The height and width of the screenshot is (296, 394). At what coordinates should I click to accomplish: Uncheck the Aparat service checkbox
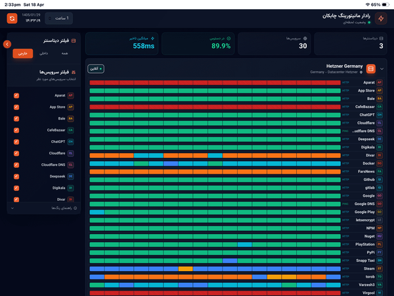16,95
